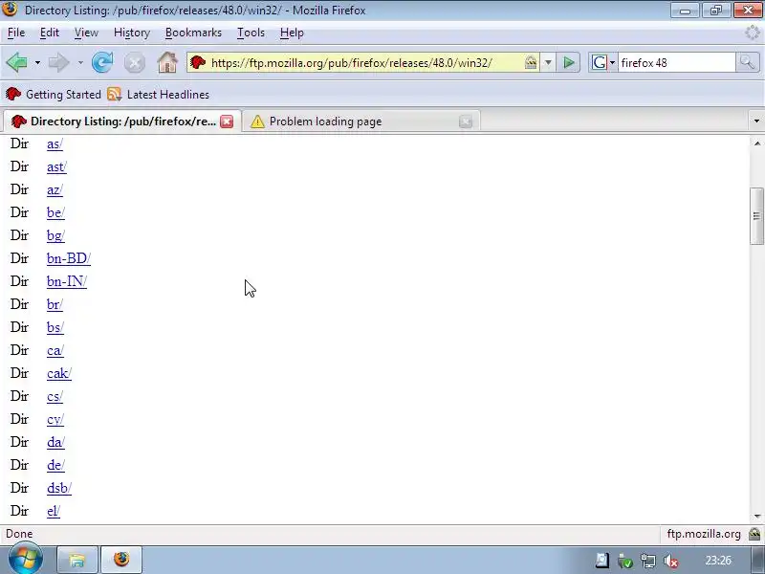This screenshot has height=574, width=765.
Task: Open the cak/ directory link
Action: pyautogui.click(x=59, y=373)
